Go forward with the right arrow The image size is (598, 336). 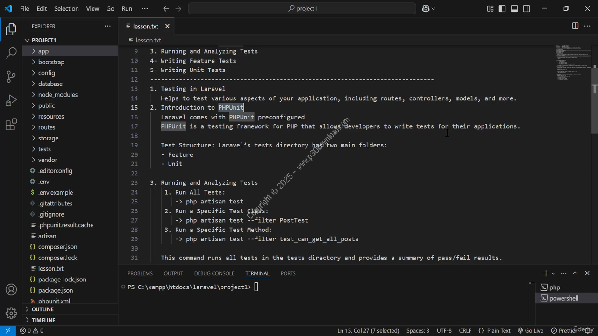(178, 8)
